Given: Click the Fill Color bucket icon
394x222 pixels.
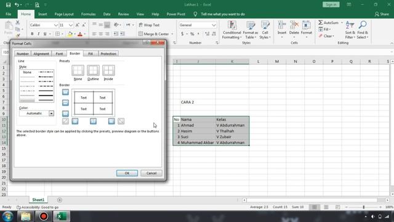Looking at the screenshot, I should pyautogui.click(x=70, y=34).
